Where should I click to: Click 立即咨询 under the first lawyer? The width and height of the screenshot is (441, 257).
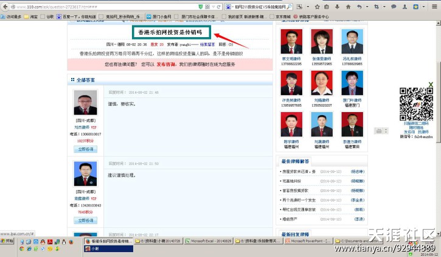pyautogui.click(x=86, y=149)
